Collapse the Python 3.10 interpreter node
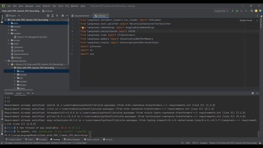The image size is (263, 148). click(x=8, y=64)
